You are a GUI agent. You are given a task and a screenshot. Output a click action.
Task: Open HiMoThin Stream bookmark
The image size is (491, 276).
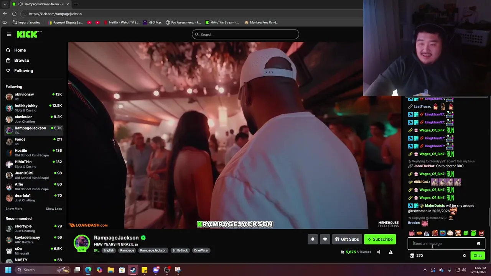(222, 23)
